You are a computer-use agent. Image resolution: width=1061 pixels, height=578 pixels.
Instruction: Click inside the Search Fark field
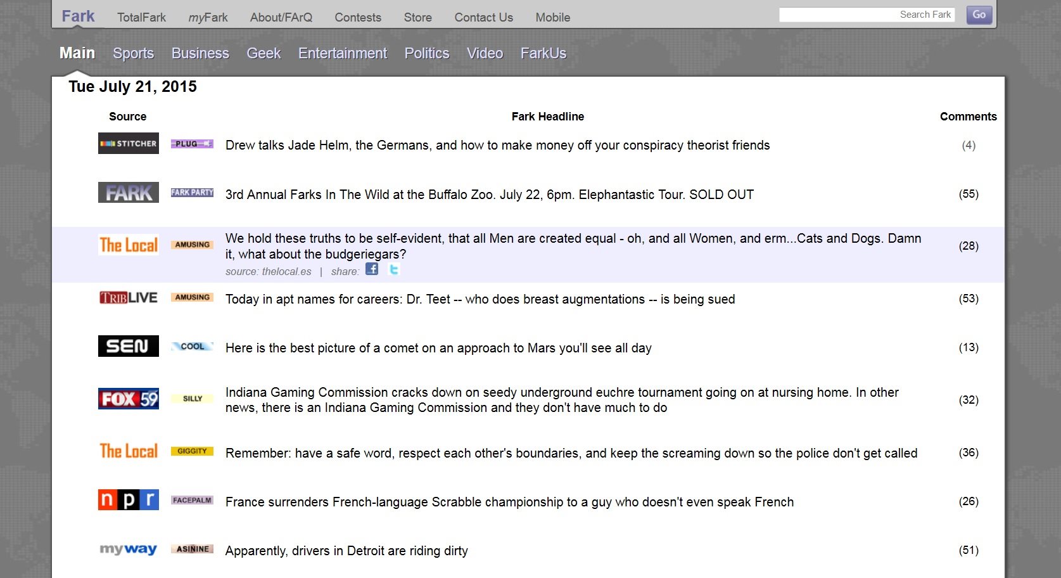pyautogui.click(x=867, y=14)
